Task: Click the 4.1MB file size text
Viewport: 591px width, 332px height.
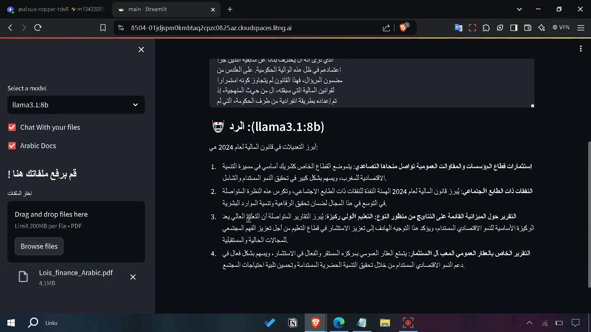Action: point(47,283)
